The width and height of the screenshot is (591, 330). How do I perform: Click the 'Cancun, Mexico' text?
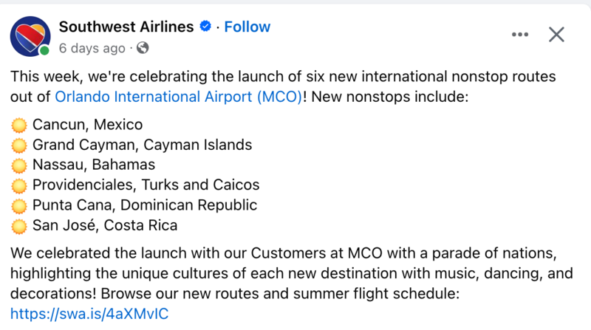click(87, 125)
